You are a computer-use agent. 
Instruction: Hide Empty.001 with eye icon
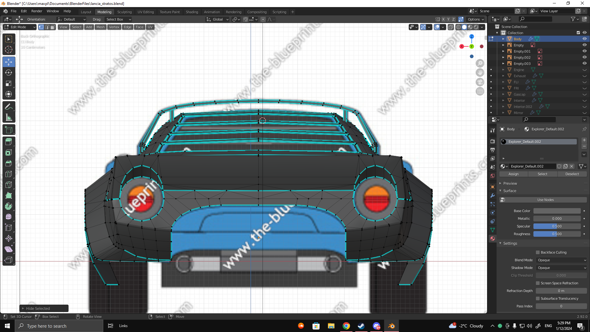(x=584, y=51)
